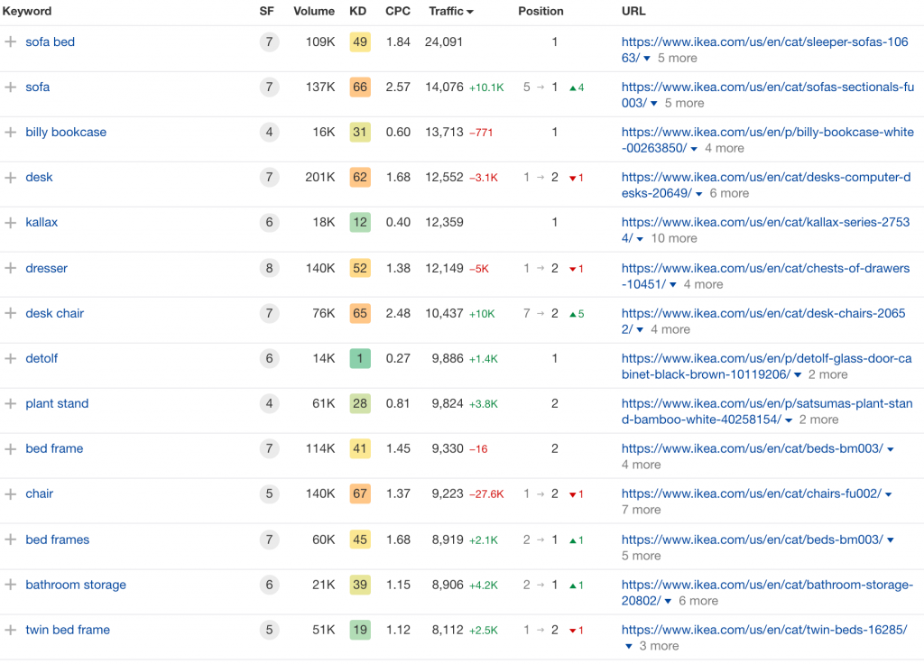Expand plus icon for chair row
Image resolution: width=924 pixels, height=664 pixels.
point(11,493)
